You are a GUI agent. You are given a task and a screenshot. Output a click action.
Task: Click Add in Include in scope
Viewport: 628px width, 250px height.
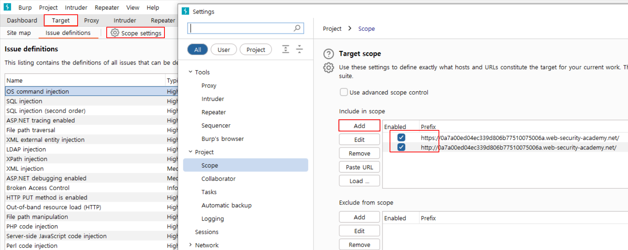click(x=359, y=126)
